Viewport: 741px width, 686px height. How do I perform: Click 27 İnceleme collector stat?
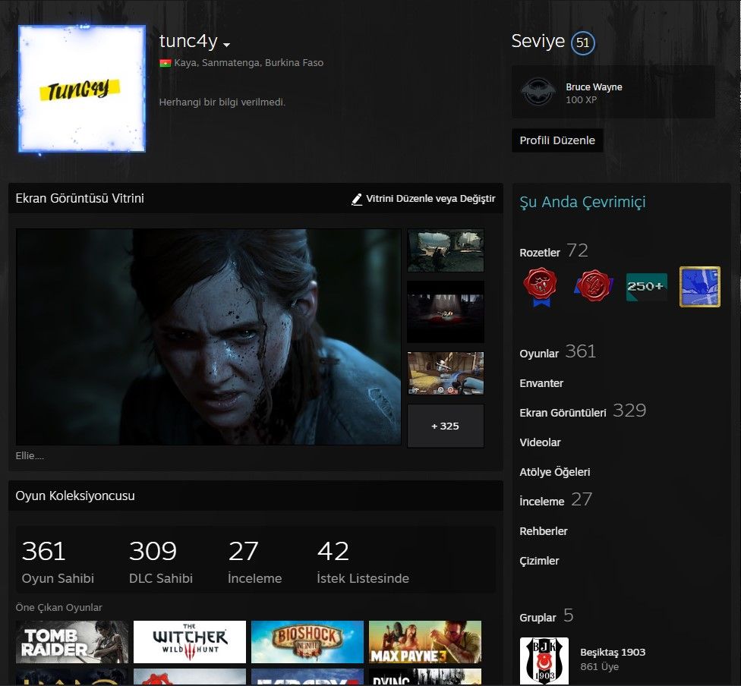pos(255,562)
